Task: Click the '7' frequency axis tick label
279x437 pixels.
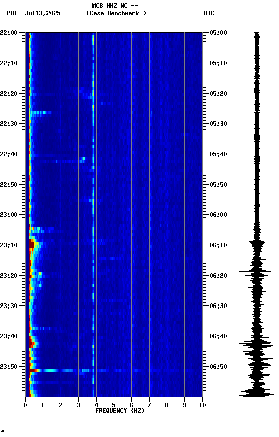Action: [x=149, y=405]
